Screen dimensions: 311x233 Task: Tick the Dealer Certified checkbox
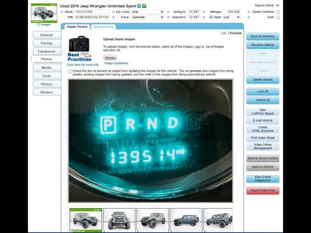[278, 12]
